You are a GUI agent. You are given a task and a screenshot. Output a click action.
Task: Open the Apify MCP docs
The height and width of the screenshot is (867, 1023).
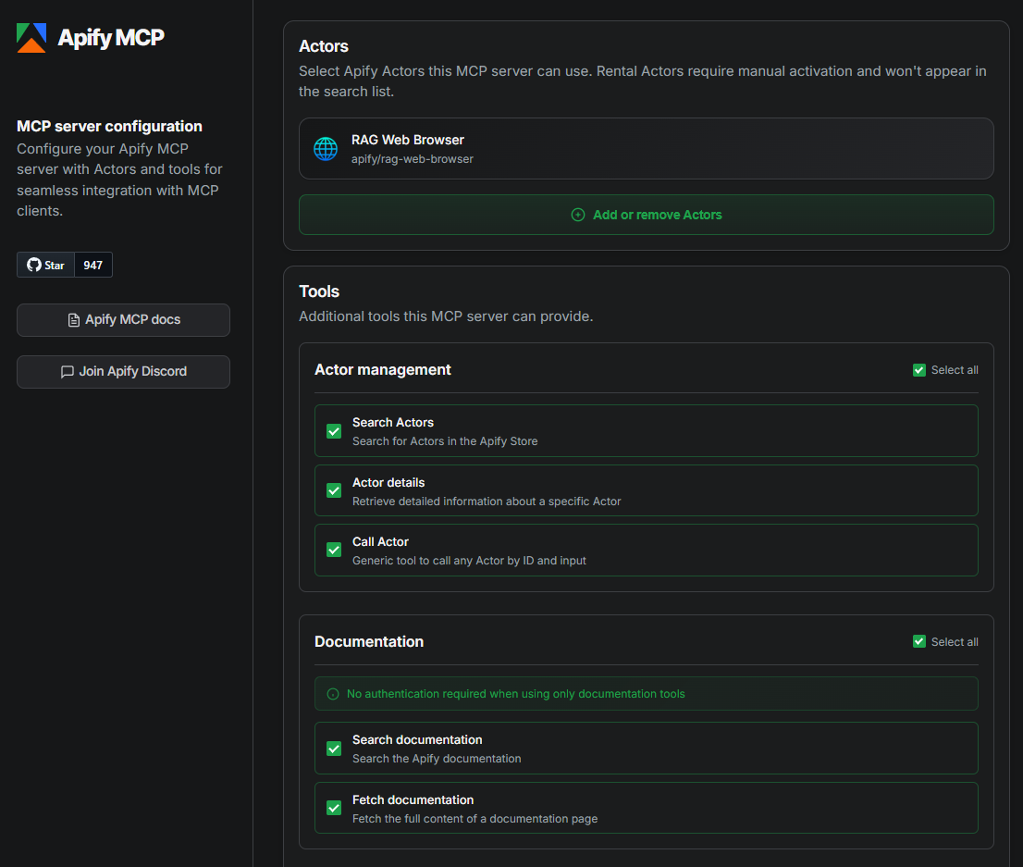[123, 319]
